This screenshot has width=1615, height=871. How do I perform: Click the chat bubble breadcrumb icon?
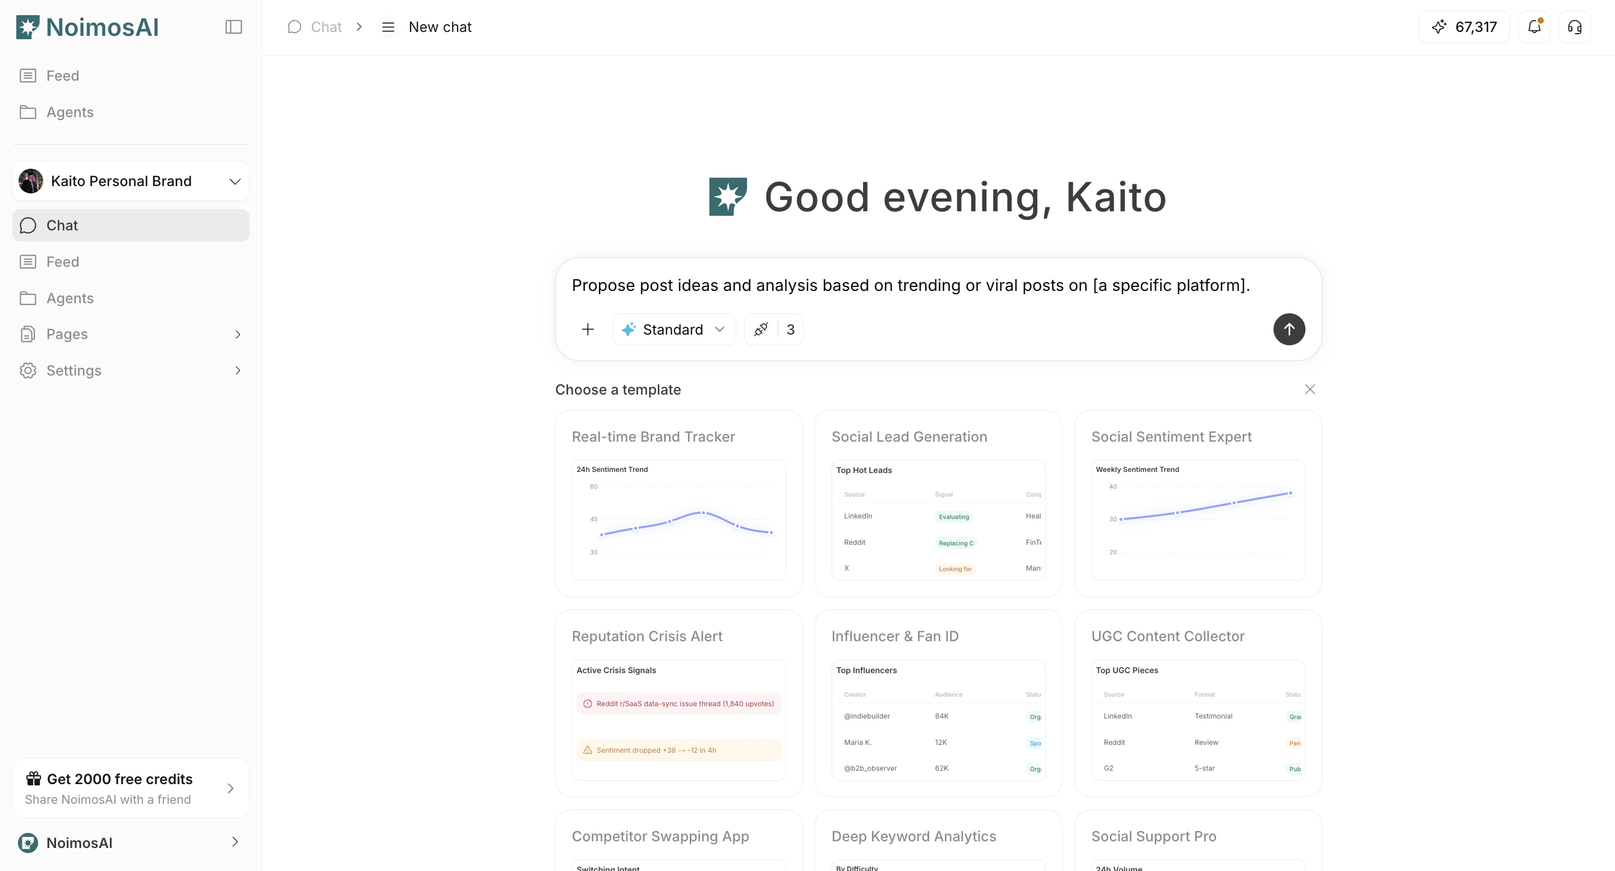[x=294, y=27]
